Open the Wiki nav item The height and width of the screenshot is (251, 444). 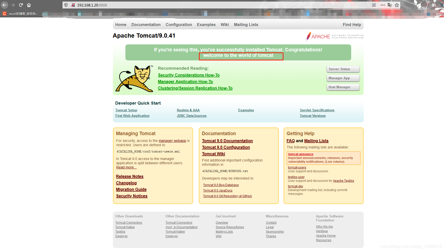(225, 25)
